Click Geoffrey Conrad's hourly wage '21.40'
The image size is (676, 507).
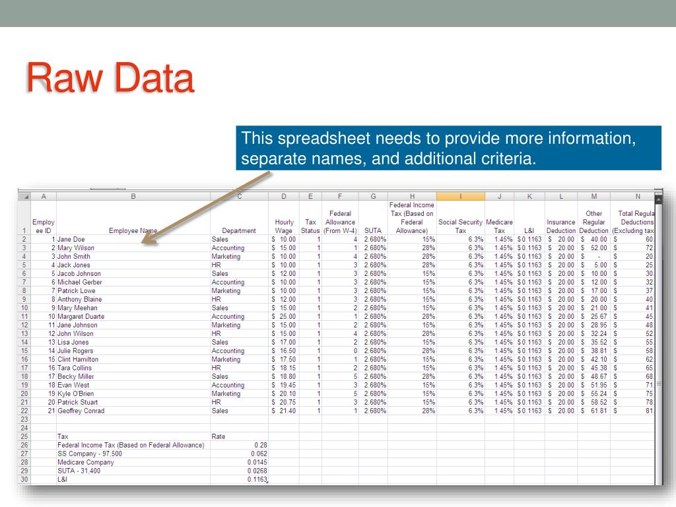point(284,411)
